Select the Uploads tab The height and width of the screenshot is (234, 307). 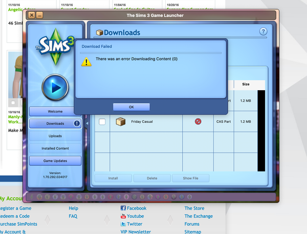click(55, 136)
